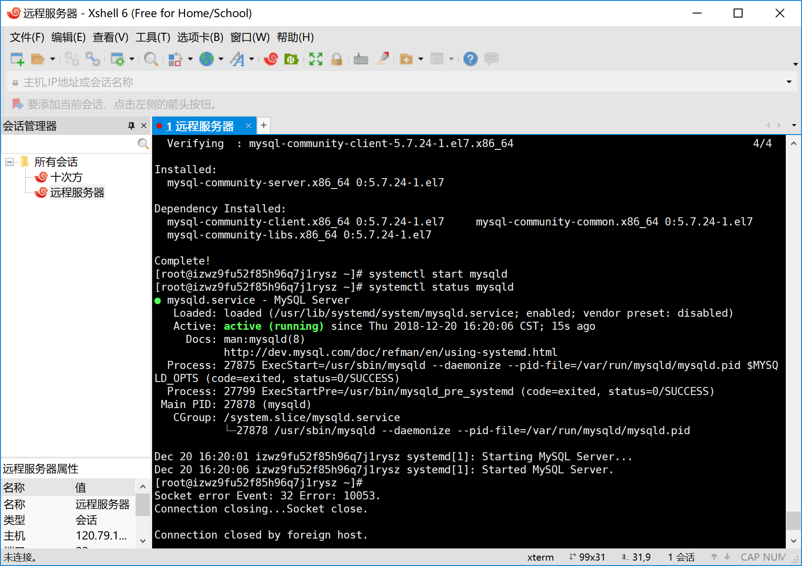Expand globe encoding dropdown arrow
The height and width of the screenshot is (566, 802).
pyautogui.click(x=221, y=59)
